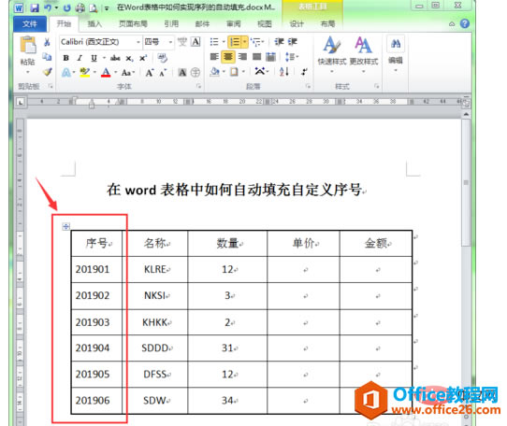Decrease the paragraph indent

tap(279, 42)
